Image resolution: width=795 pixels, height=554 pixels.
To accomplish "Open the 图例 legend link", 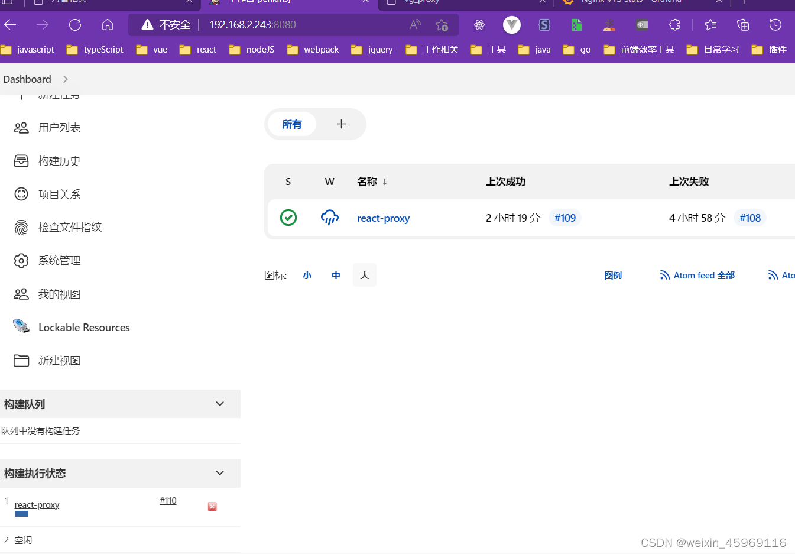I will 613,276.
